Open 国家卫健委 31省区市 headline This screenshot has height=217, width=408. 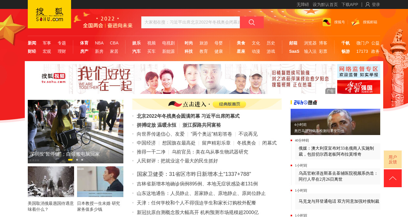coord(194,174)
